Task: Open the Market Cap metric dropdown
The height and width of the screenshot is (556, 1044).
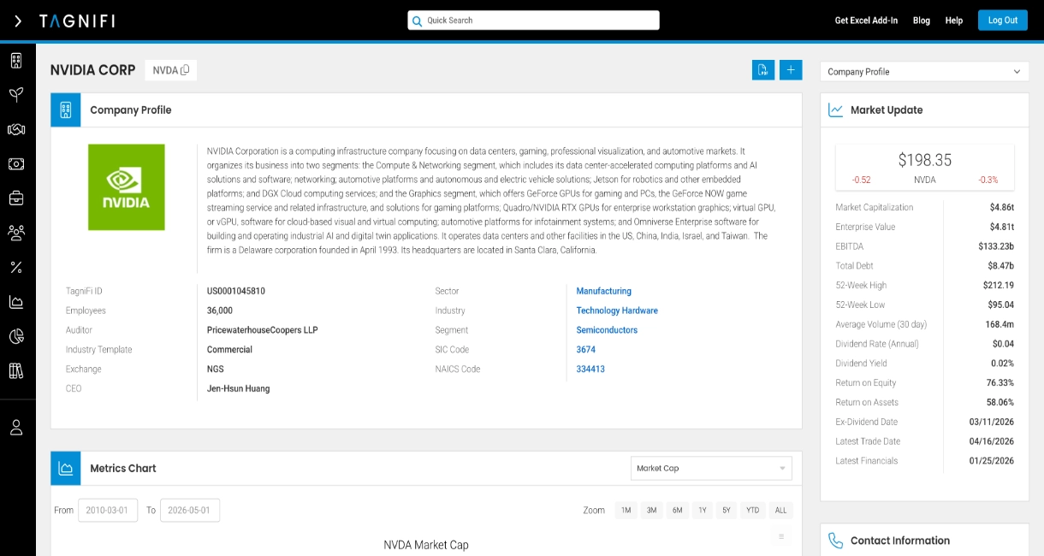Action: pos(711,468)
